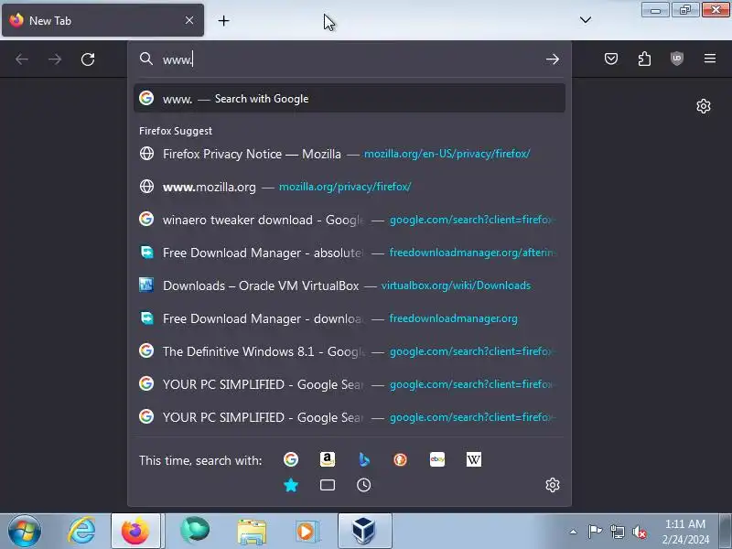The height and width of the screenshot is (549, 732).
Task: Open VirtualBox from the taskbar
Action: [x=364, y=532]
